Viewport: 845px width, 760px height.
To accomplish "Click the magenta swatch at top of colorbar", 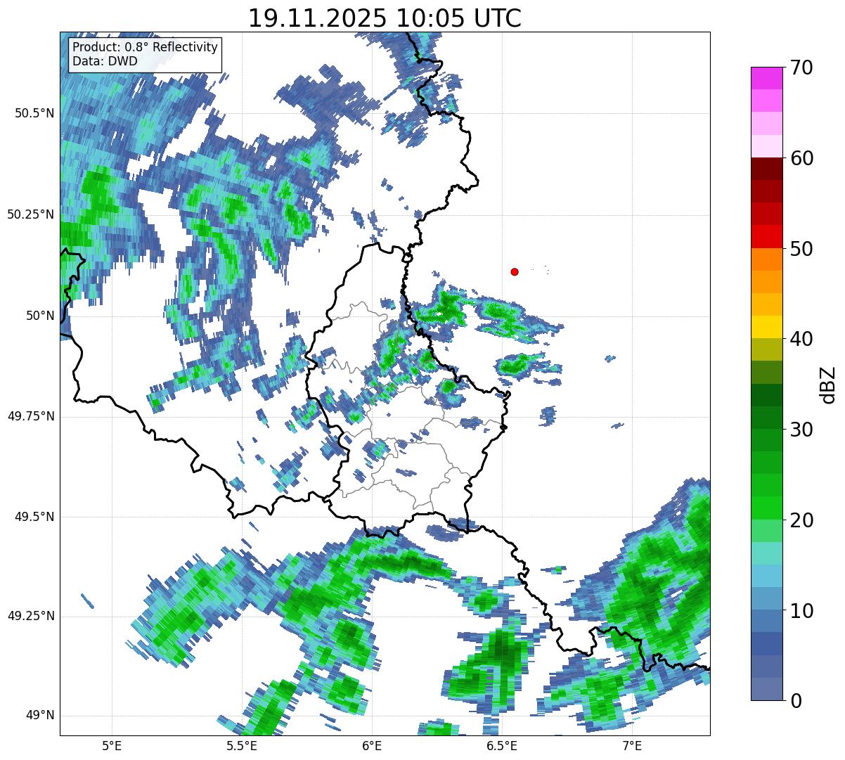I will pos(767,78).
